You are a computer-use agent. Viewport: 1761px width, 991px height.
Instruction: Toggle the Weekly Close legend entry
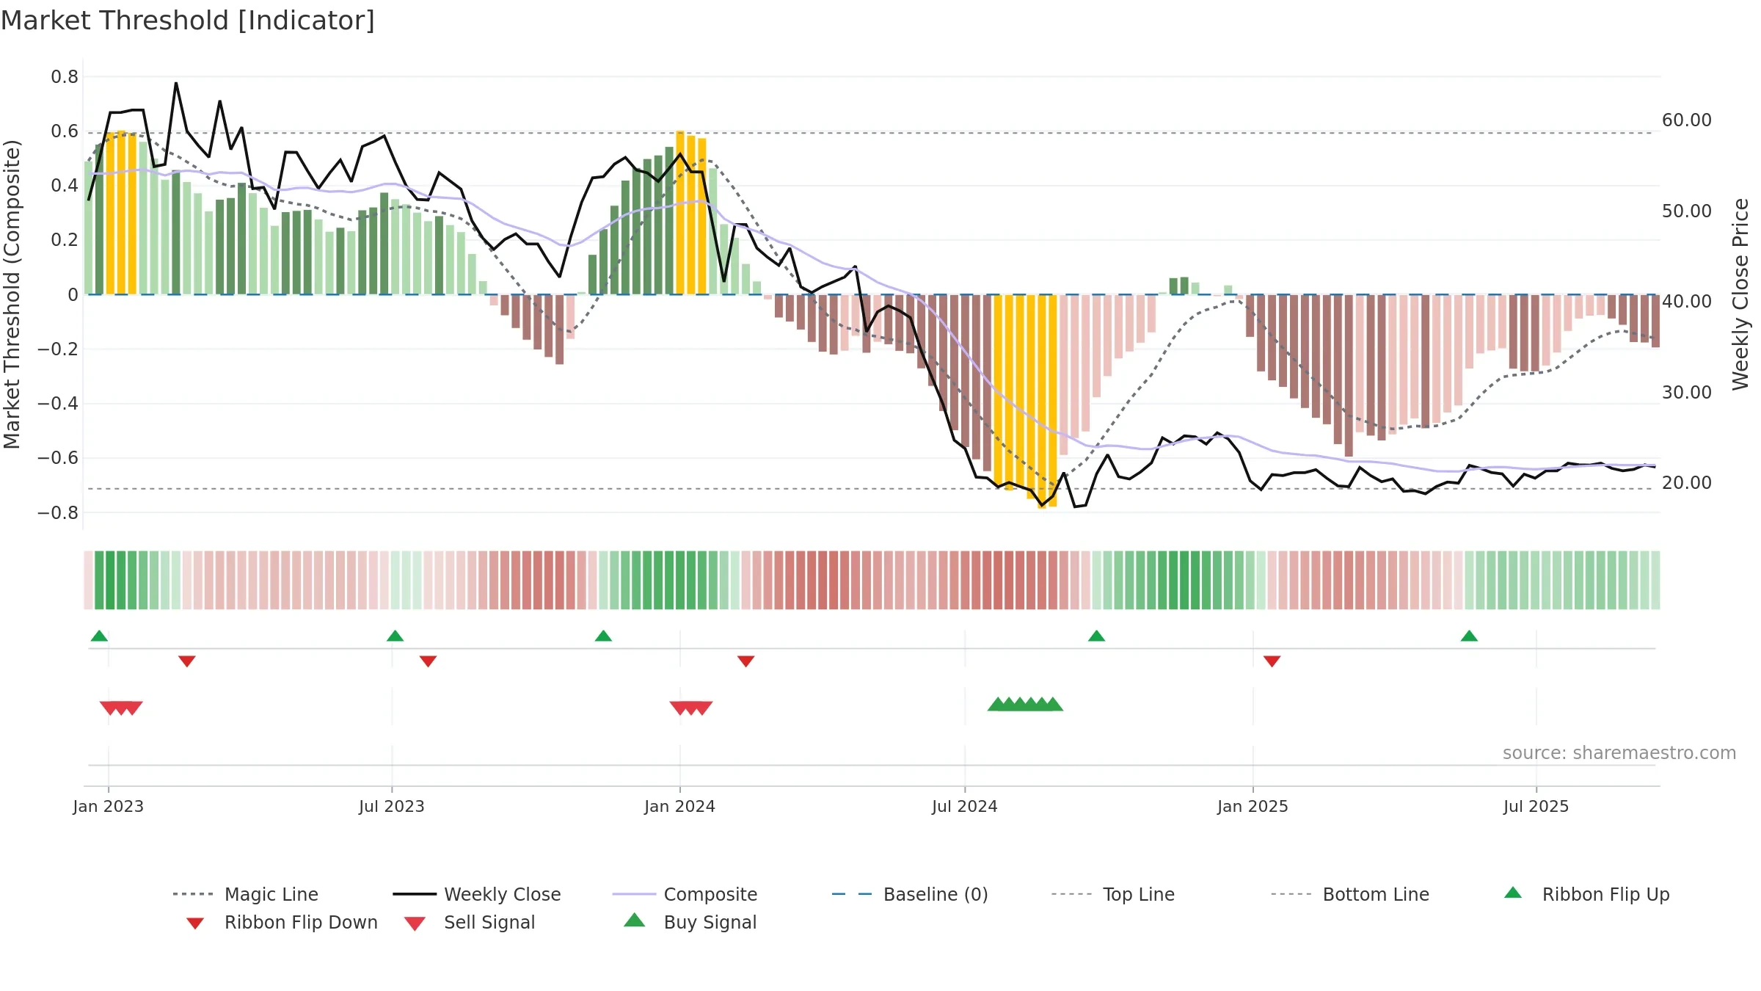pos(477,894)
